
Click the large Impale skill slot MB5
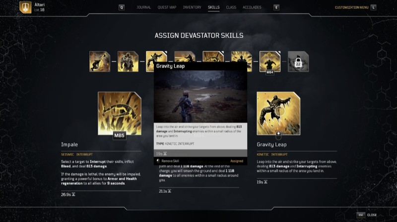click(x=120, y=113)
